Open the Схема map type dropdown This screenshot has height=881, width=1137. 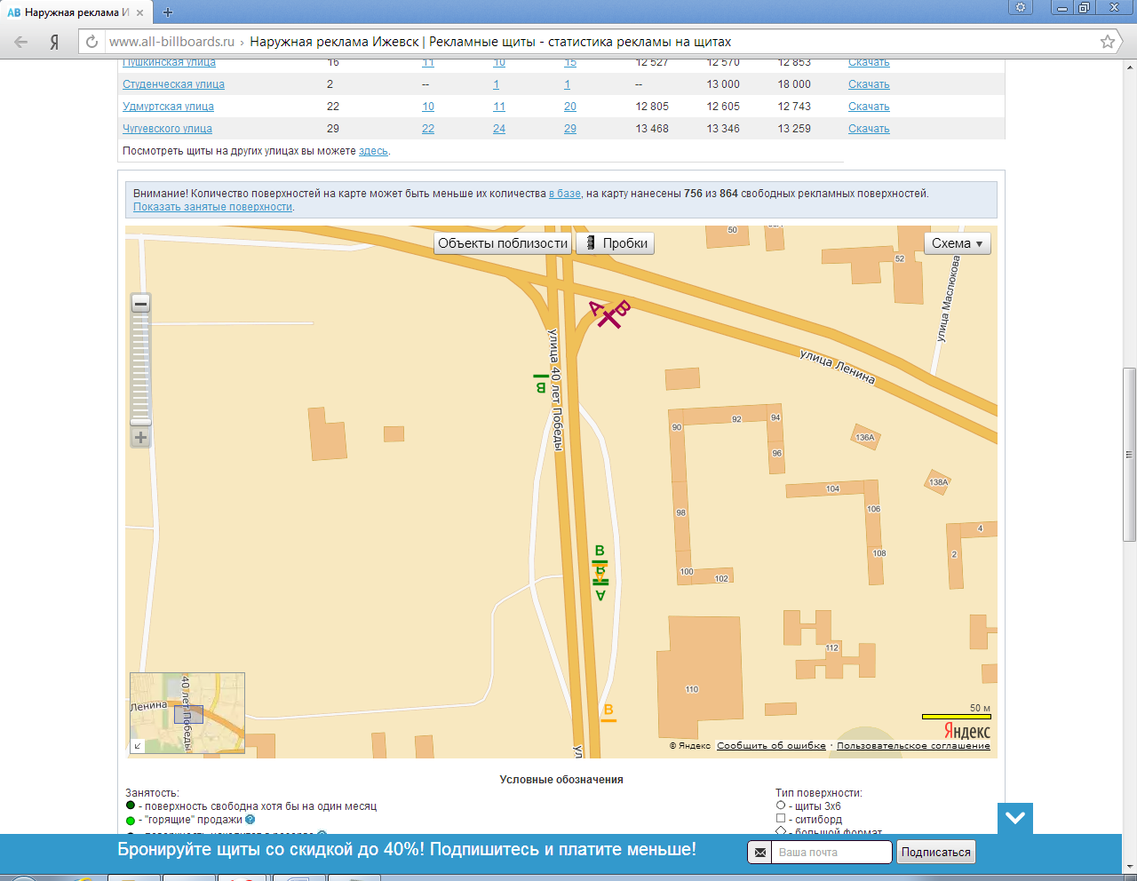click(x=958, y=243)
